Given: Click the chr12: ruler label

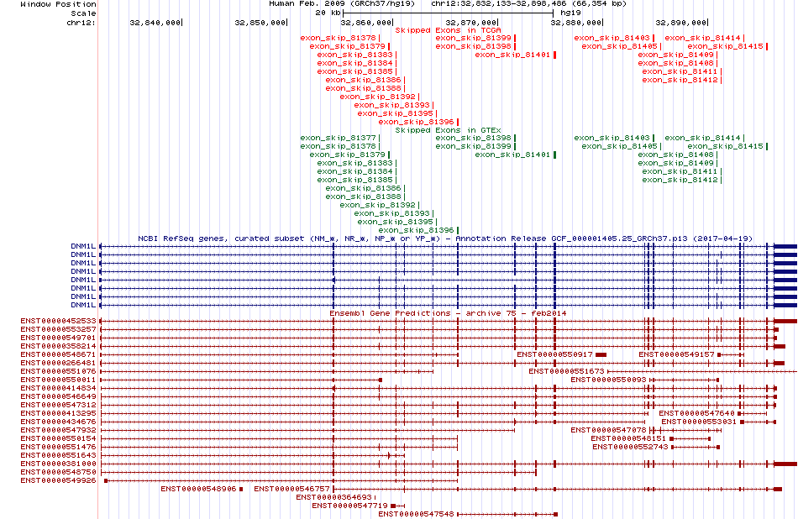Looking at the screenshot, I should point(81,23).
